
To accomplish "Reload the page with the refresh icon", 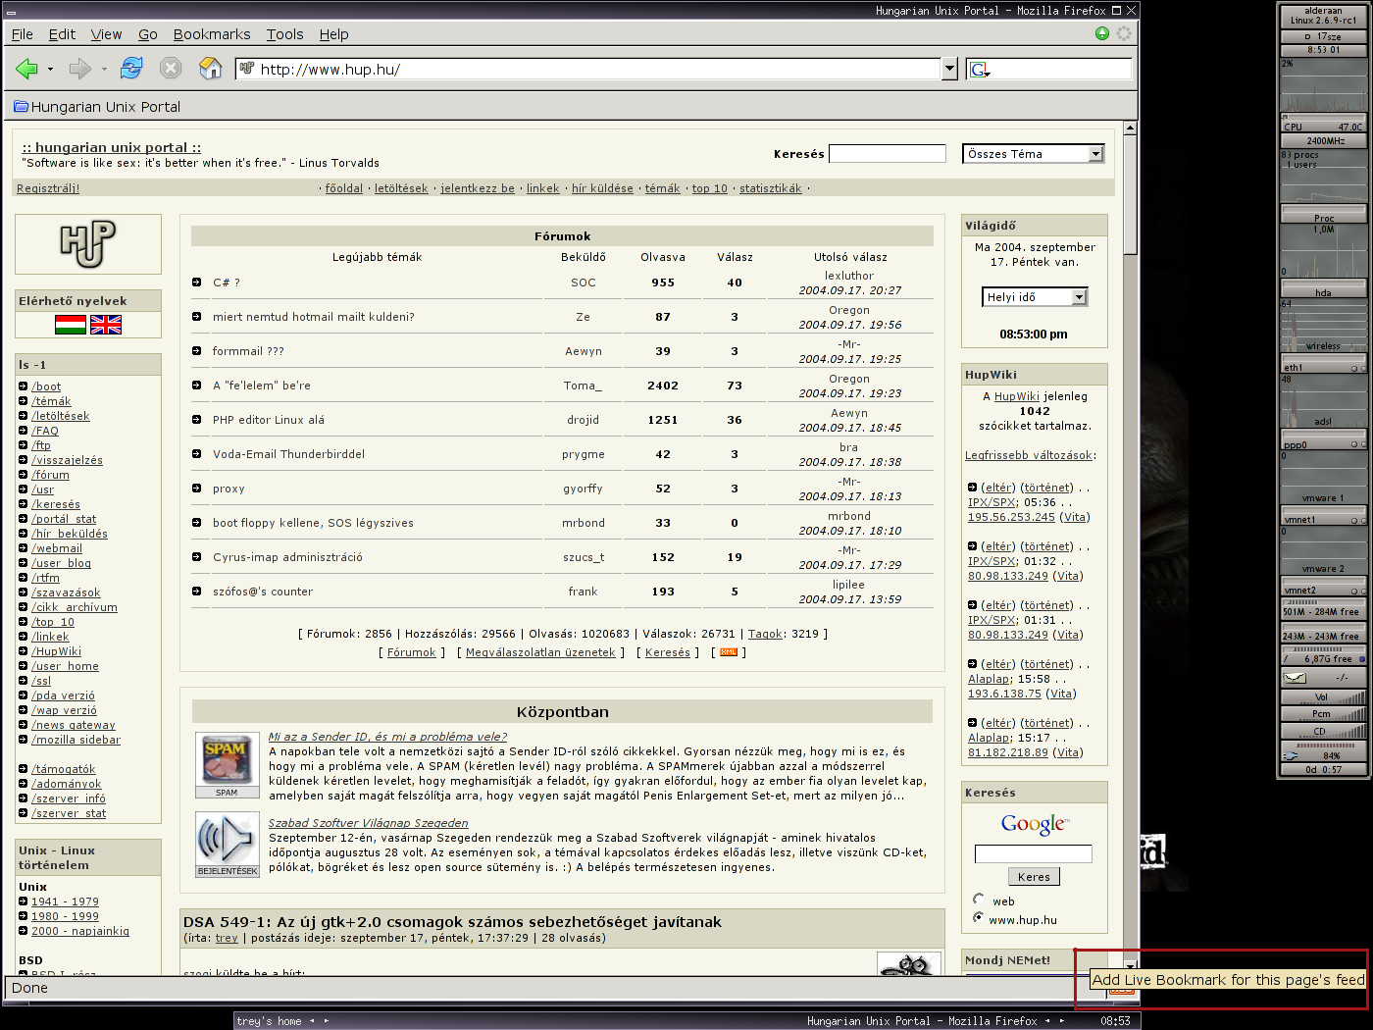I will pos(131,68).
